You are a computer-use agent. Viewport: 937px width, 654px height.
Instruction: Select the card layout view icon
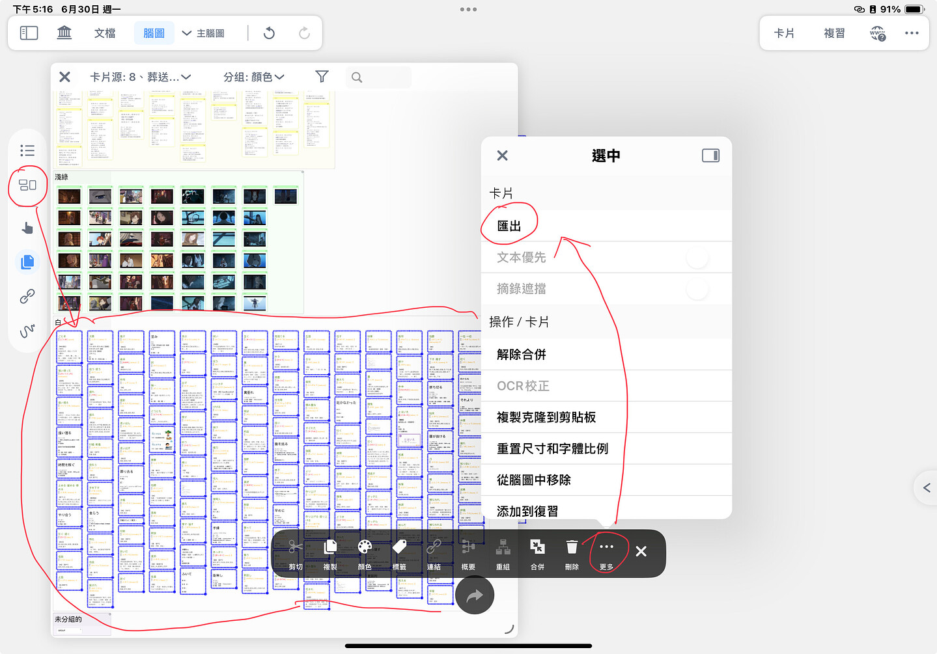pyautogui.click(x=27, y=185)
